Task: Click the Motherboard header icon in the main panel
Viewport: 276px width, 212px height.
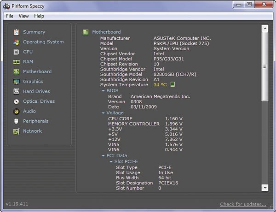Action: (86, 32)
